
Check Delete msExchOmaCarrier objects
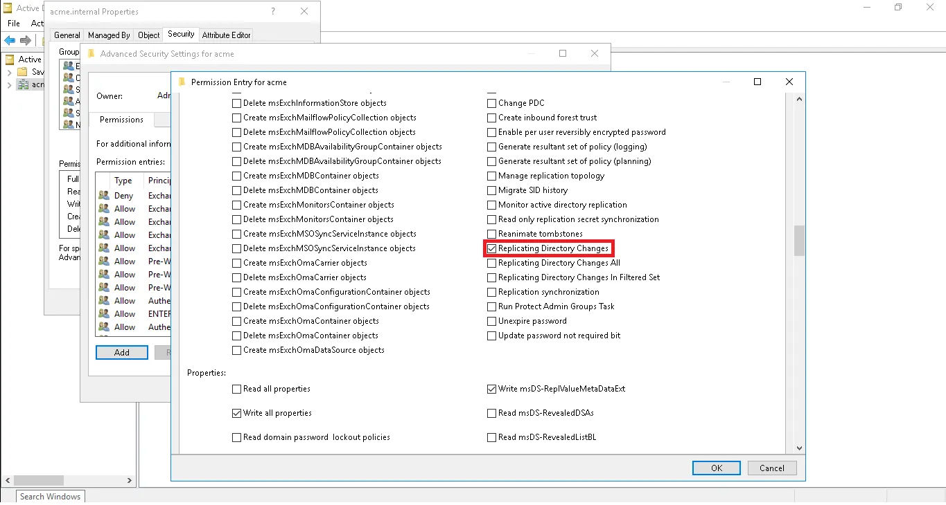[237, 277]
